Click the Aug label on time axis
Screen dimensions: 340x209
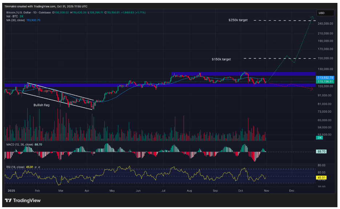(x=189, y=191)
